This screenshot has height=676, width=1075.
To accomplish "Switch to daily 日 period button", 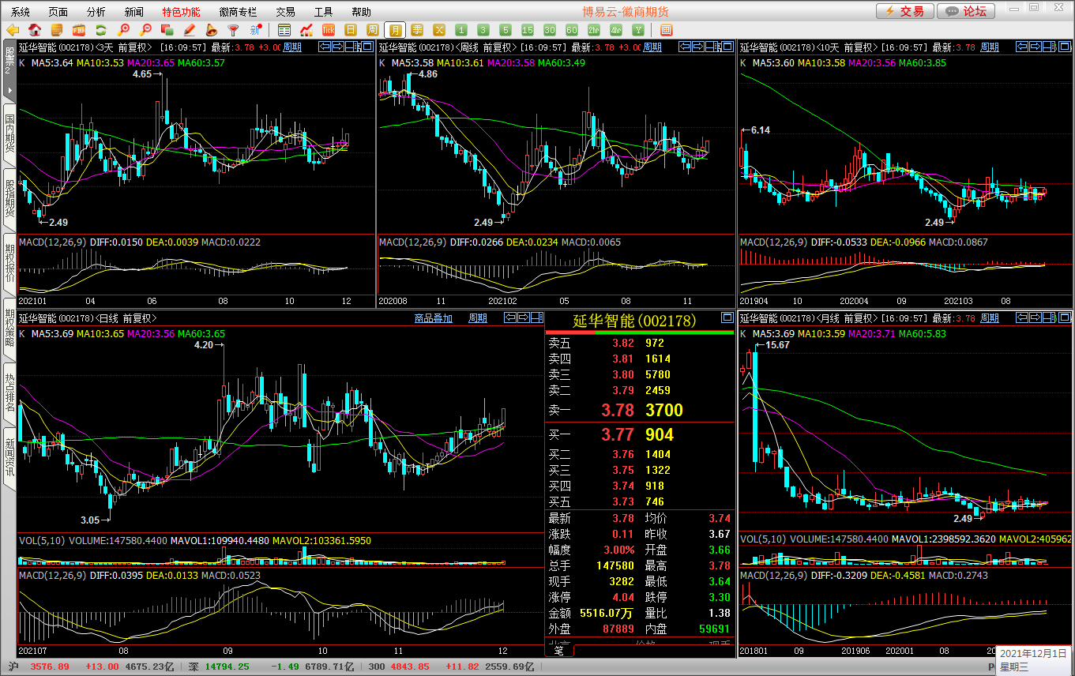I will 351,30.
